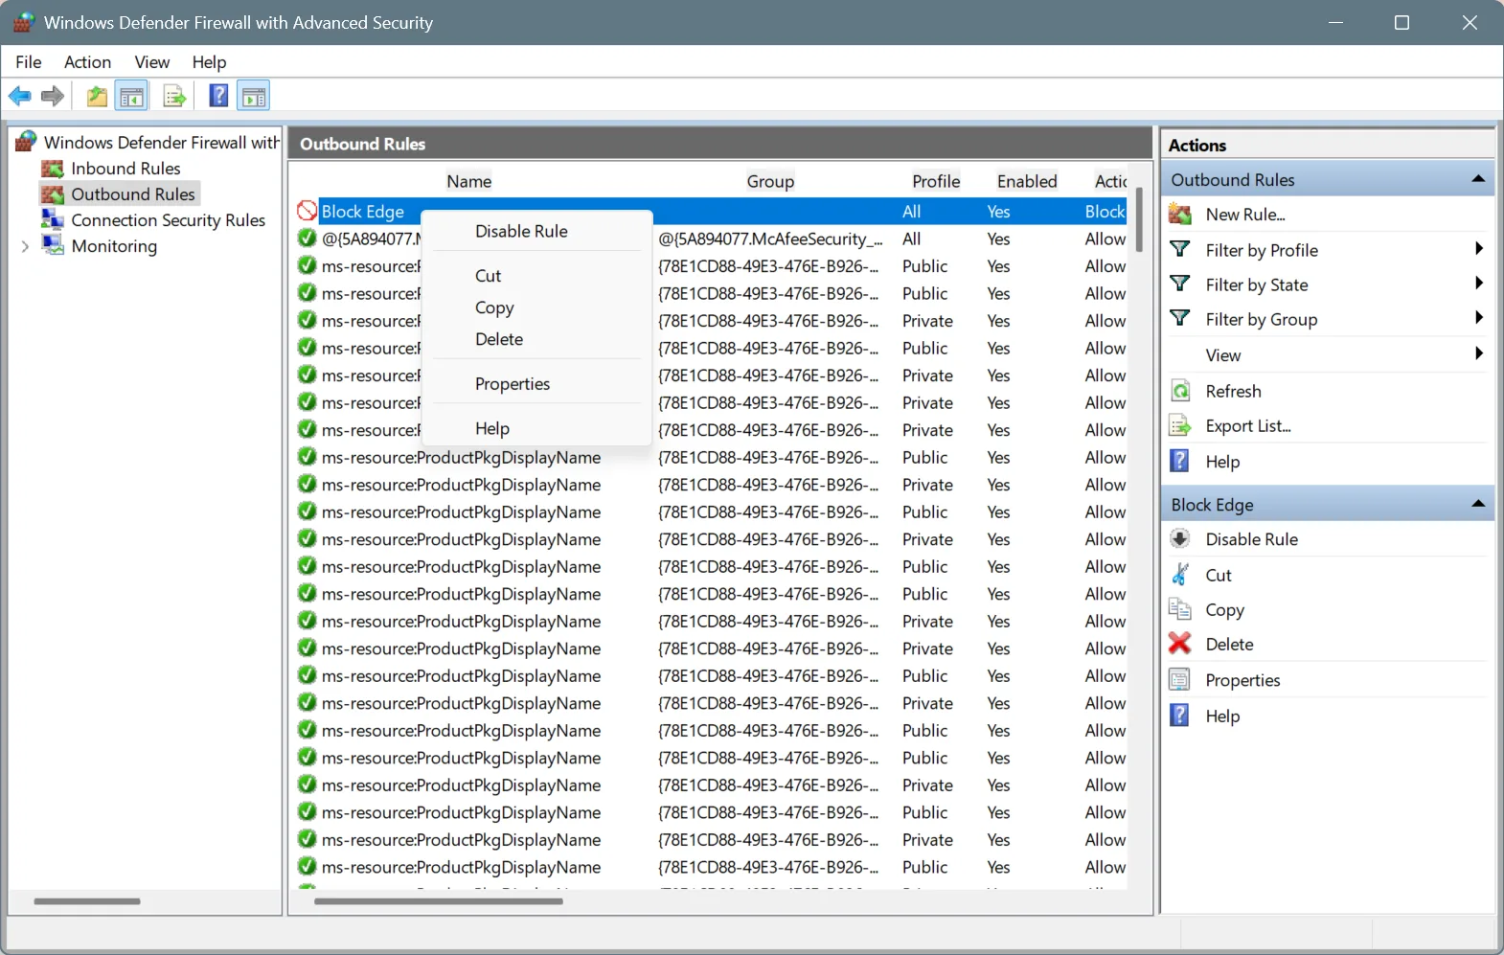This screenshot has width=1504, height=955.
Task: Choose Properties in the context menu
Action: (x=536, y=384)
